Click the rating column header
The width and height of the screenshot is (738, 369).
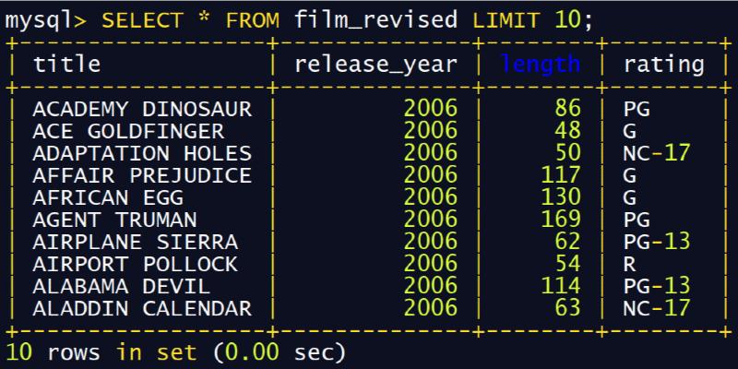point(663,65)
